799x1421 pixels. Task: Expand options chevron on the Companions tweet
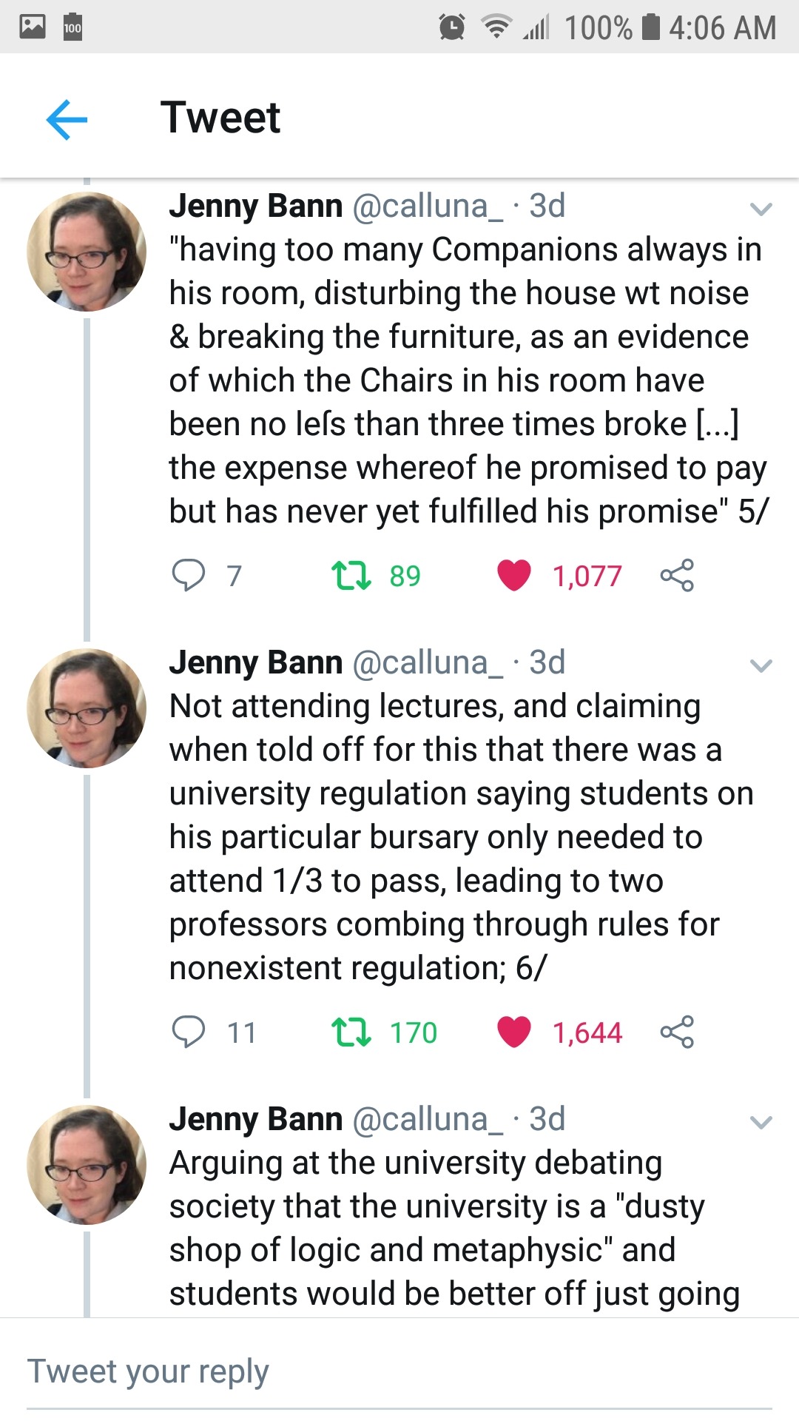tap(761, 209)
